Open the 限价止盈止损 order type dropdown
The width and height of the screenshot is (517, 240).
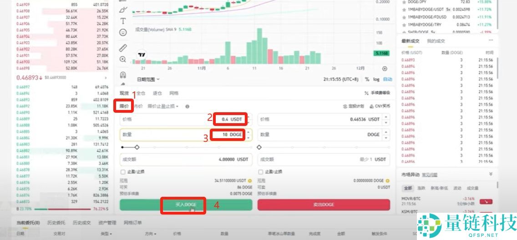[x=163, y=106]
